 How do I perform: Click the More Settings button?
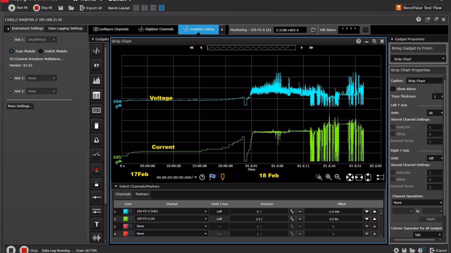click(20, 106)
